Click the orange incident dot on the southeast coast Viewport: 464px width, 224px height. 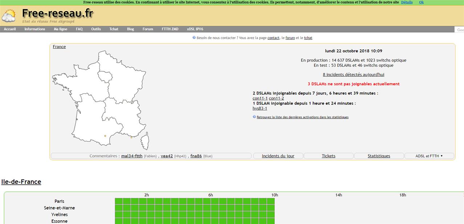tap(131, 138)
